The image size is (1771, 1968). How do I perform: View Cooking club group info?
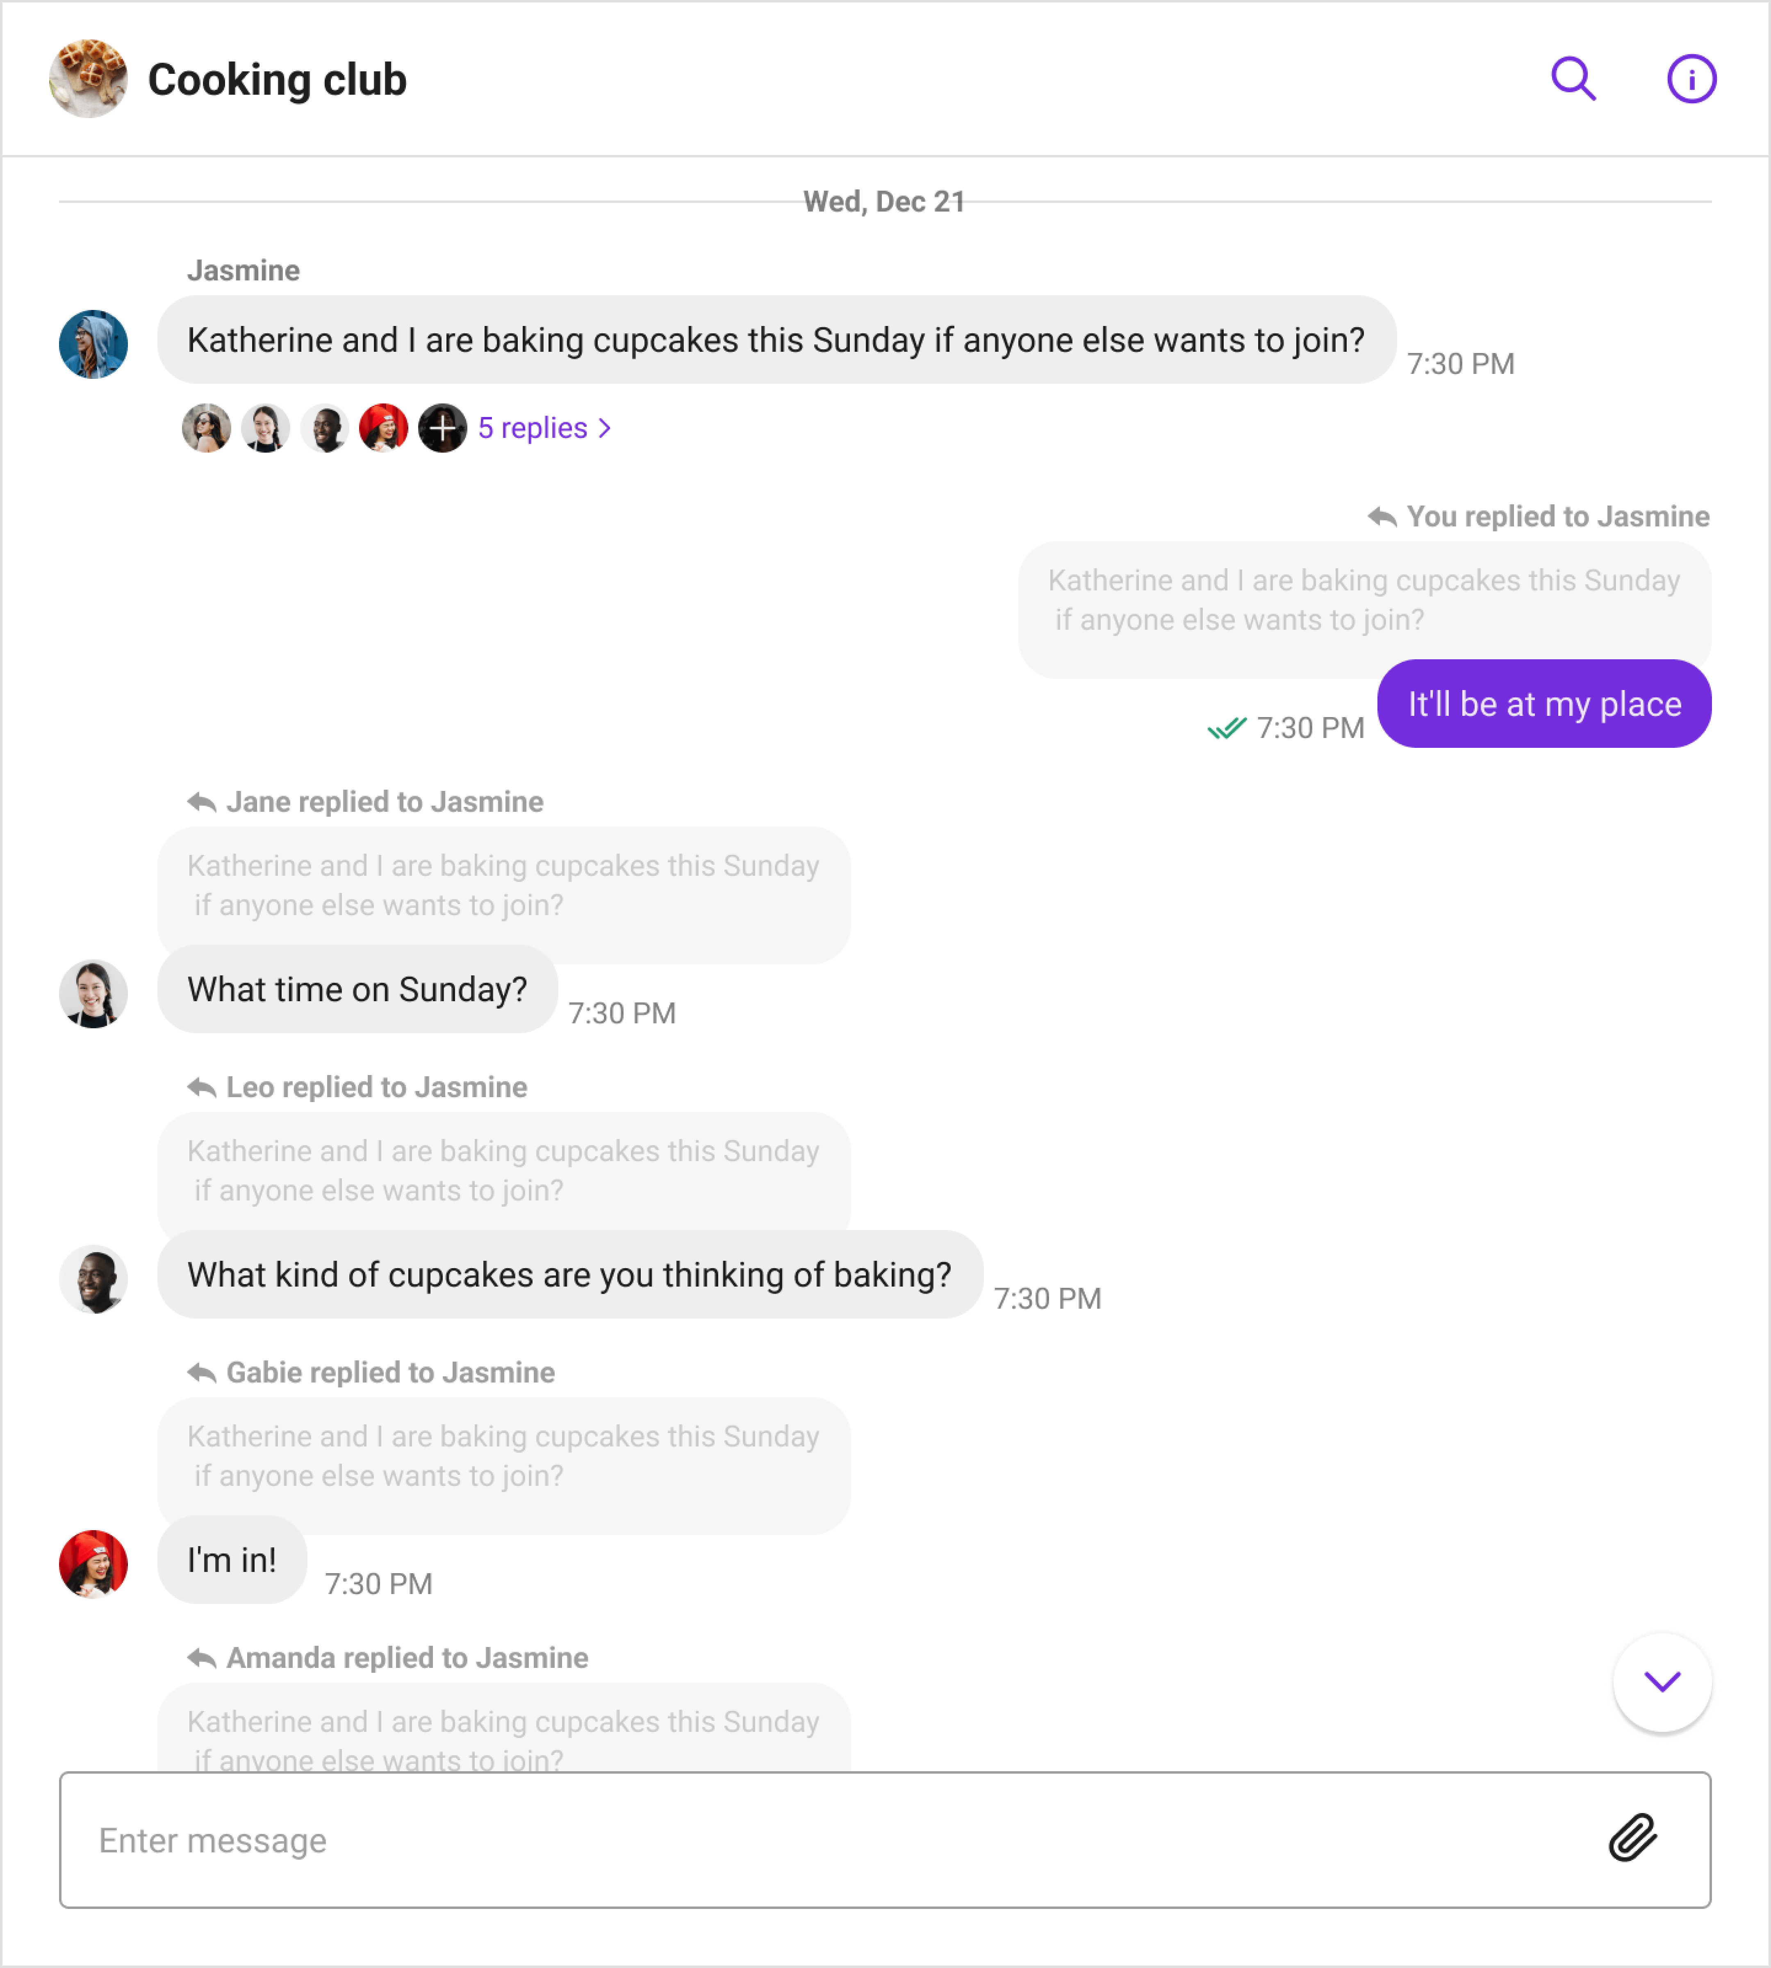click(x=1691, y=79)
